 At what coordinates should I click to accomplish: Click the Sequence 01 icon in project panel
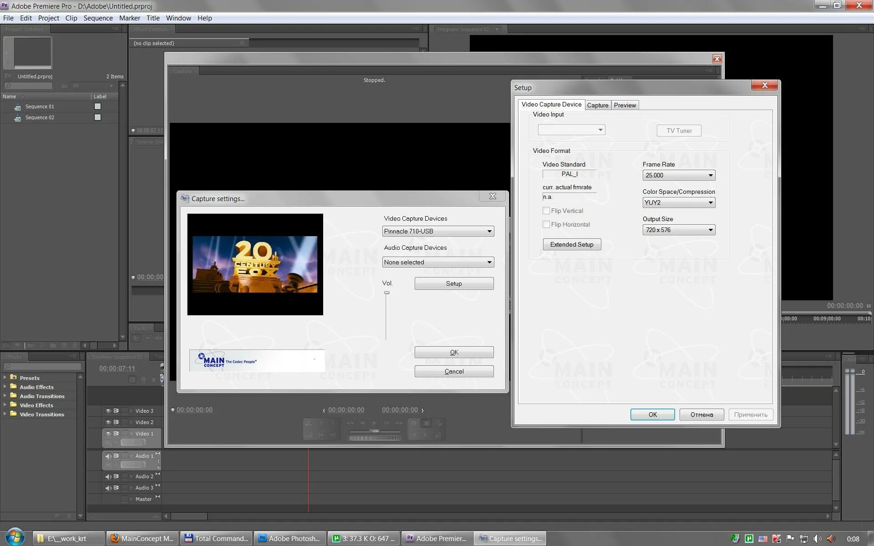tap(18, 107)
